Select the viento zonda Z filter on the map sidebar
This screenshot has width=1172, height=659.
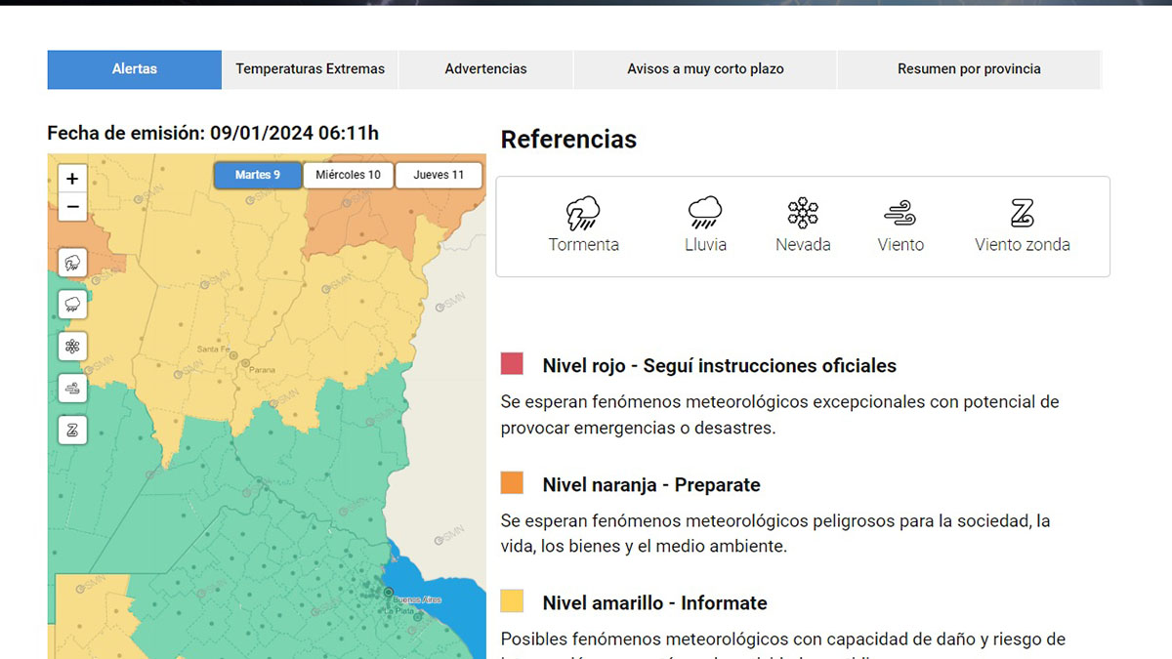(72, 430)
